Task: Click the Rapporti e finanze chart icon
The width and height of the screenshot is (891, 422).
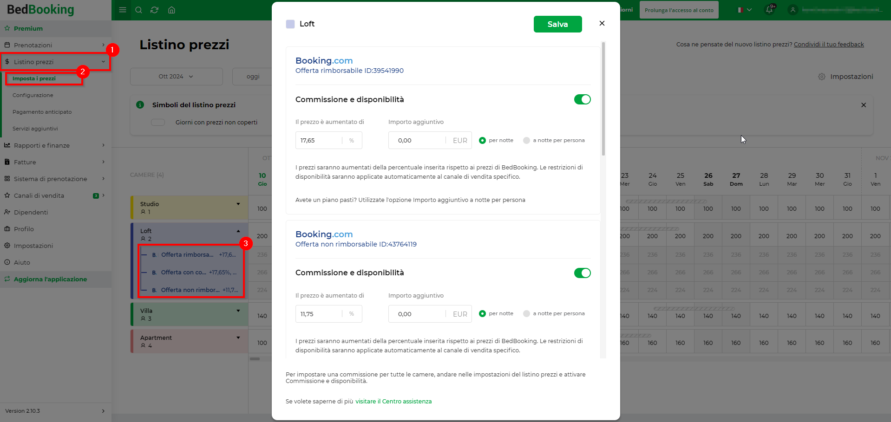Action: click(x=7, y=145)
